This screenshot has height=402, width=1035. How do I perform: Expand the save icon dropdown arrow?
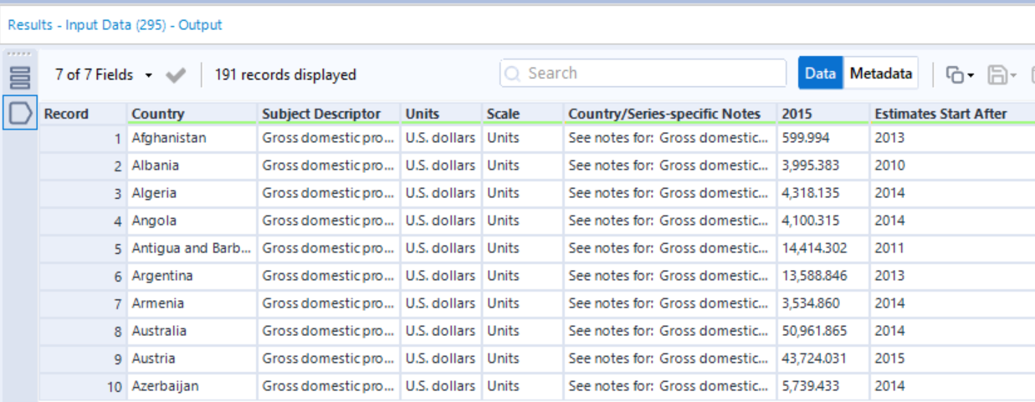[x=1012, y=75]
